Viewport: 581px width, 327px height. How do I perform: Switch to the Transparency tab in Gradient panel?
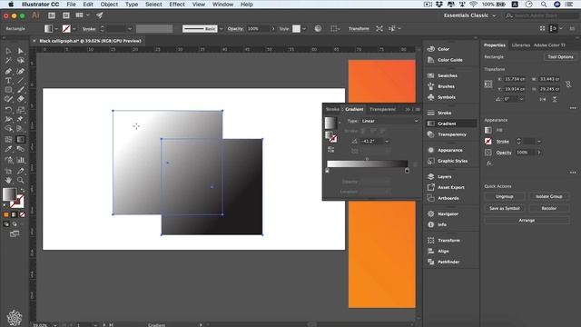(x=383, y=109)
